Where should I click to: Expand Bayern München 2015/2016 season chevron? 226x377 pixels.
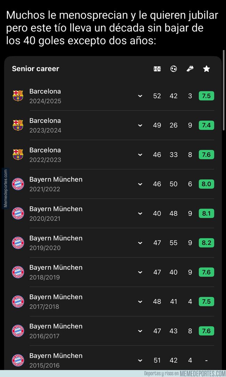[x=140, y=360]
